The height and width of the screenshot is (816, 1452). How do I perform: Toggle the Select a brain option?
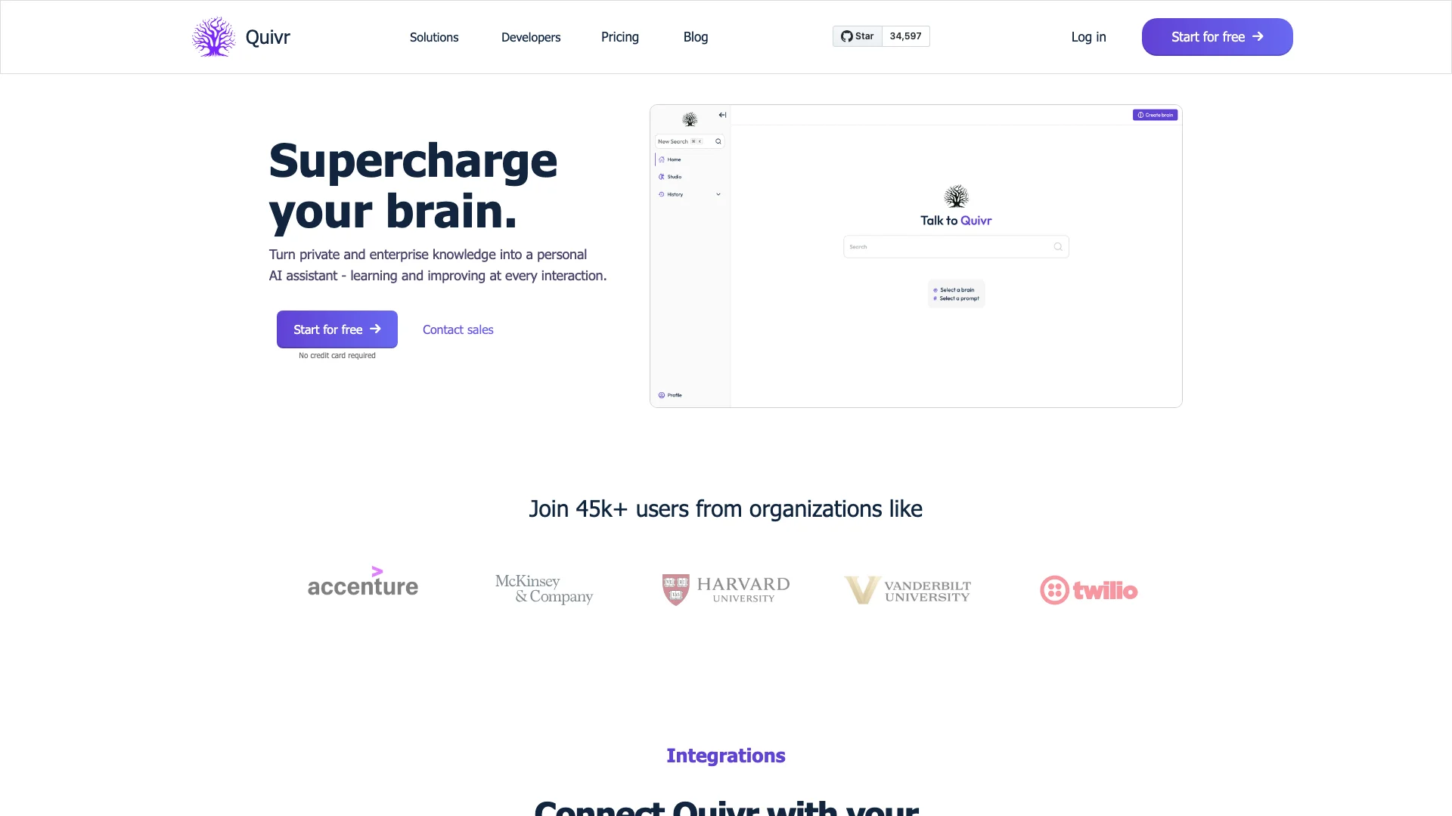(x=955, y=290)
